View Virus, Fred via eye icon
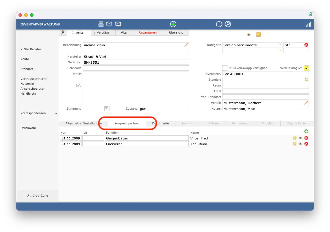 (300, 138)
